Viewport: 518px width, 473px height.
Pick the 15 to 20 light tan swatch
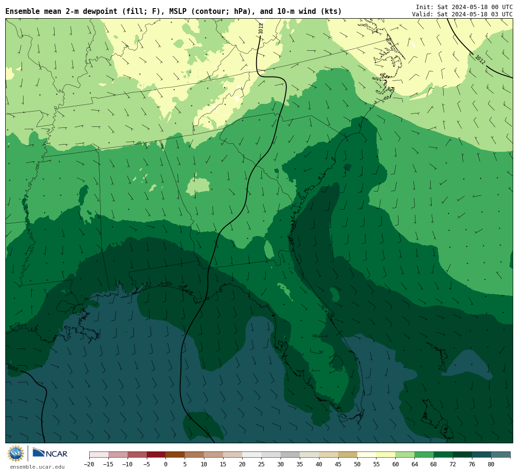click(x=233, y=455)
